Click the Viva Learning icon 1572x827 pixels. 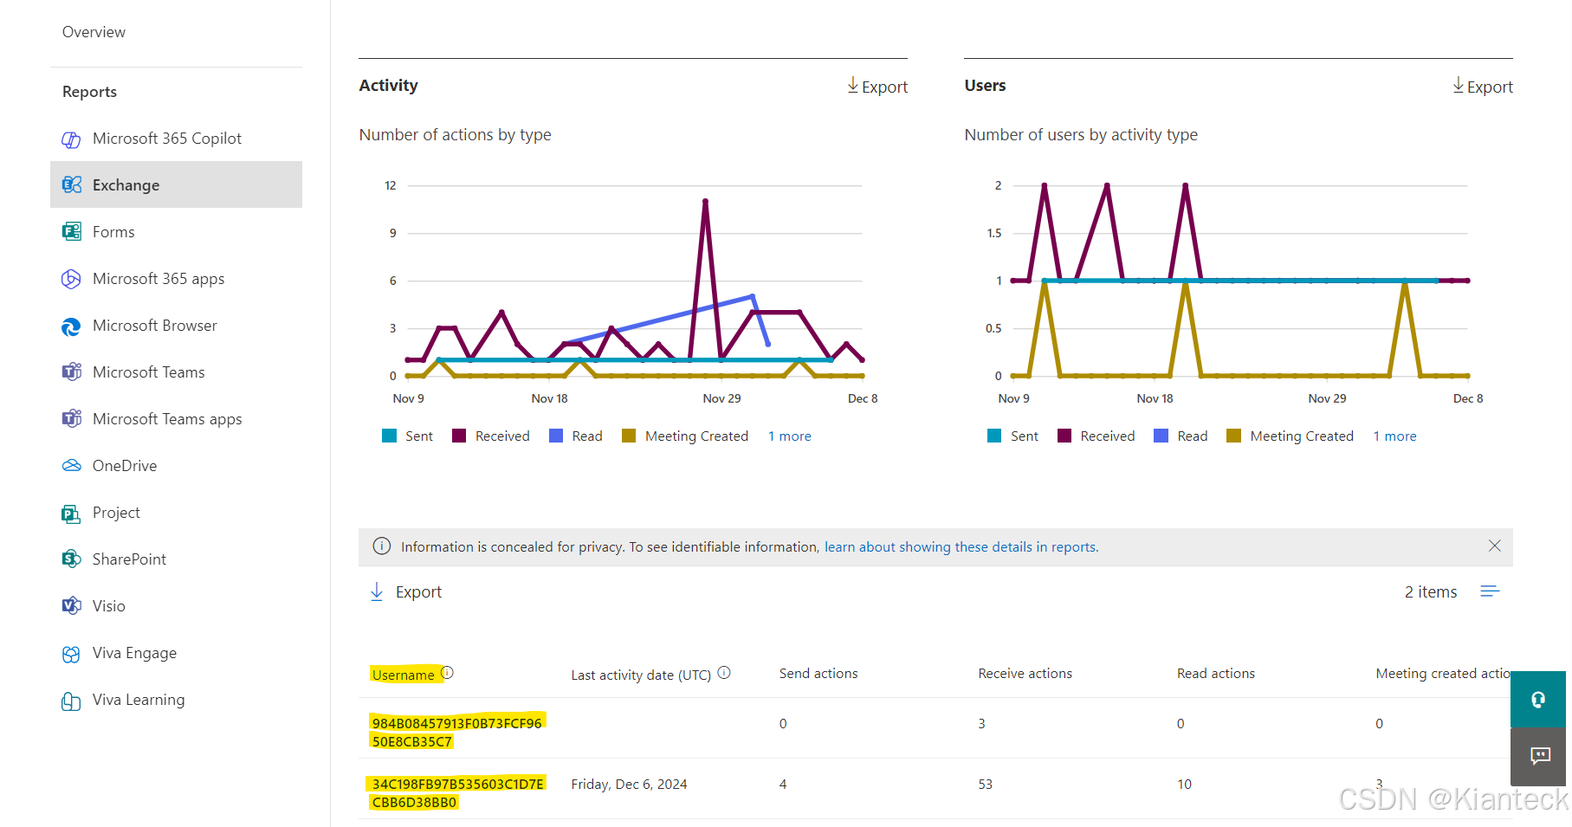71,700
